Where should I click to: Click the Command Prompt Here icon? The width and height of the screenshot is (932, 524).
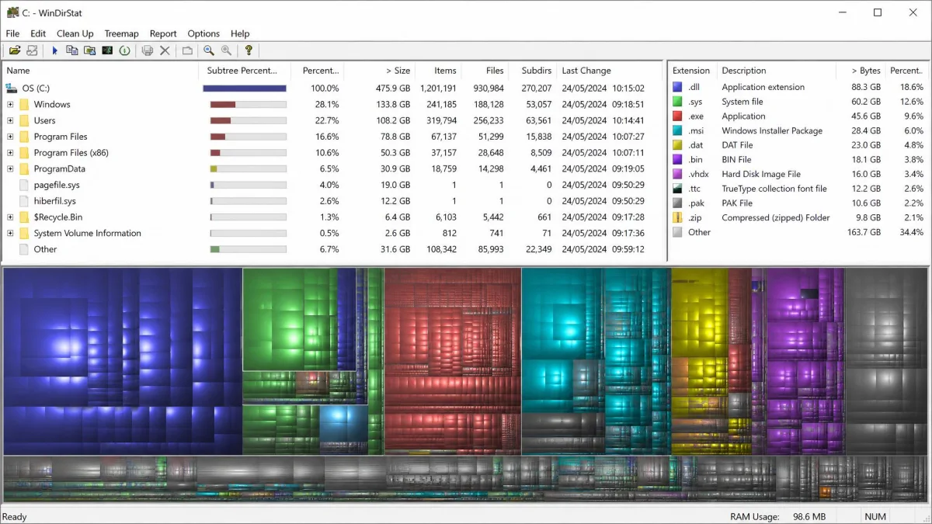pyautogui.click(x=107, y=50)
